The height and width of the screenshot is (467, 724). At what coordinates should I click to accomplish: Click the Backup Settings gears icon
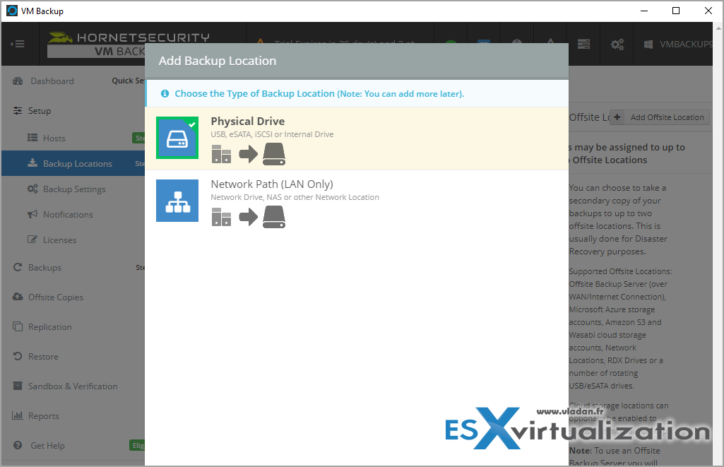click(32, 189)
